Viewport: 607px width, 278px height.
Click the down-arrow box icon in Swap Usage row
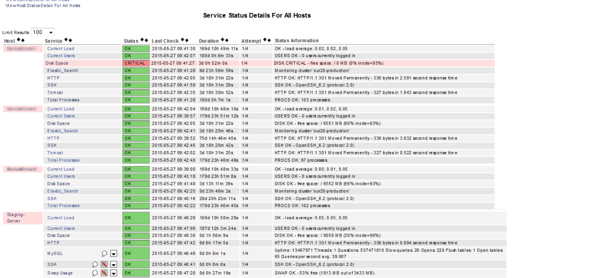click(113, 273)
